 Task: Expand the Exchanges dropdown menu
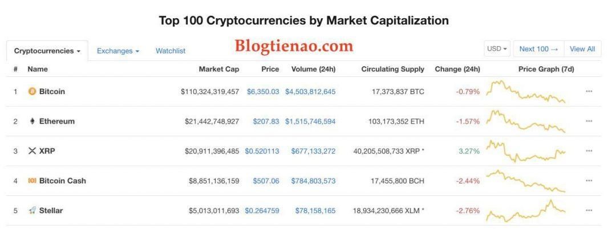click(118, 51)
